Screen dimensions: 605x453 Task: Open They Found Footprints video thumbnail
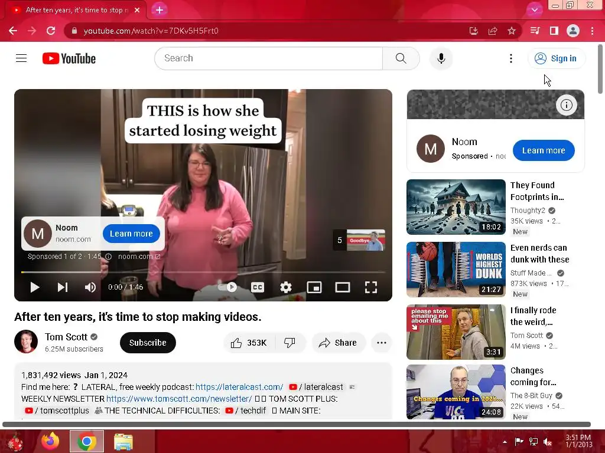[456, 207]
